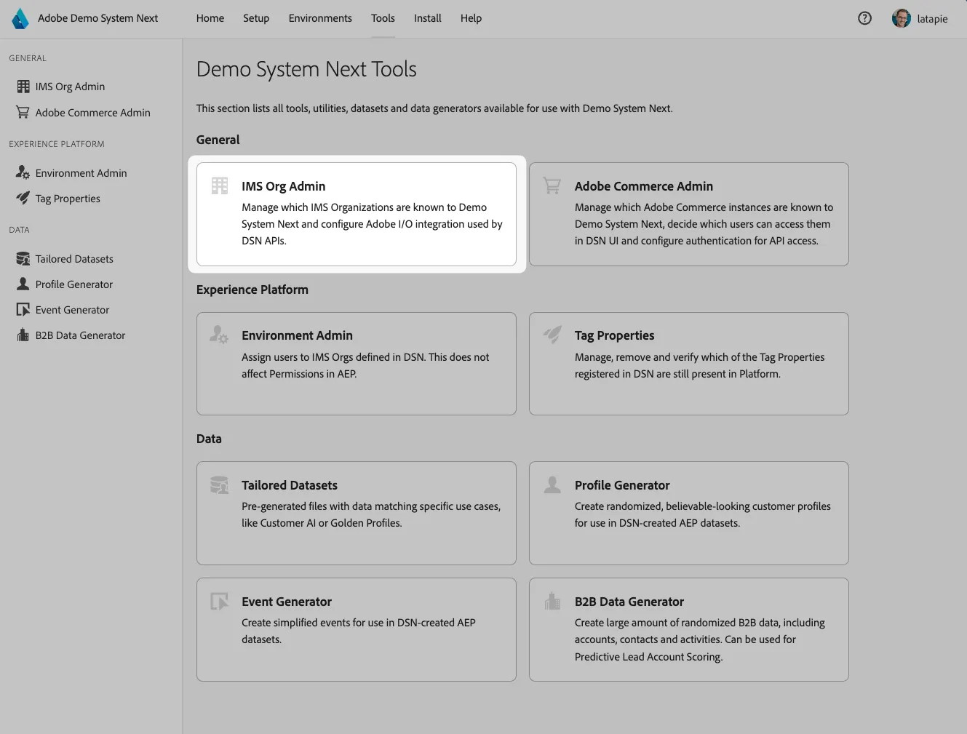Go to Adobe Commerce Admin in sidebar
Screen dimensions: 967x734
click(x=93, y=113)
